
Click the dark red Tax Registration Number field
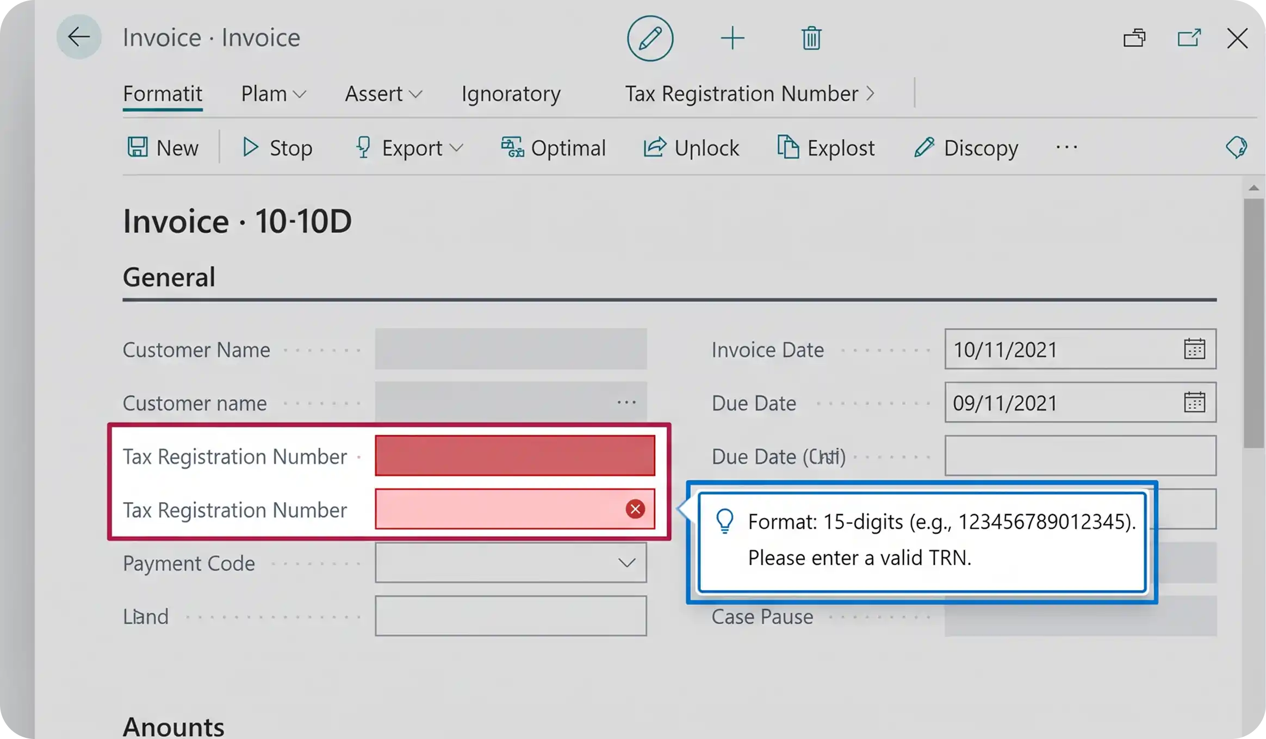coord(515,455)
